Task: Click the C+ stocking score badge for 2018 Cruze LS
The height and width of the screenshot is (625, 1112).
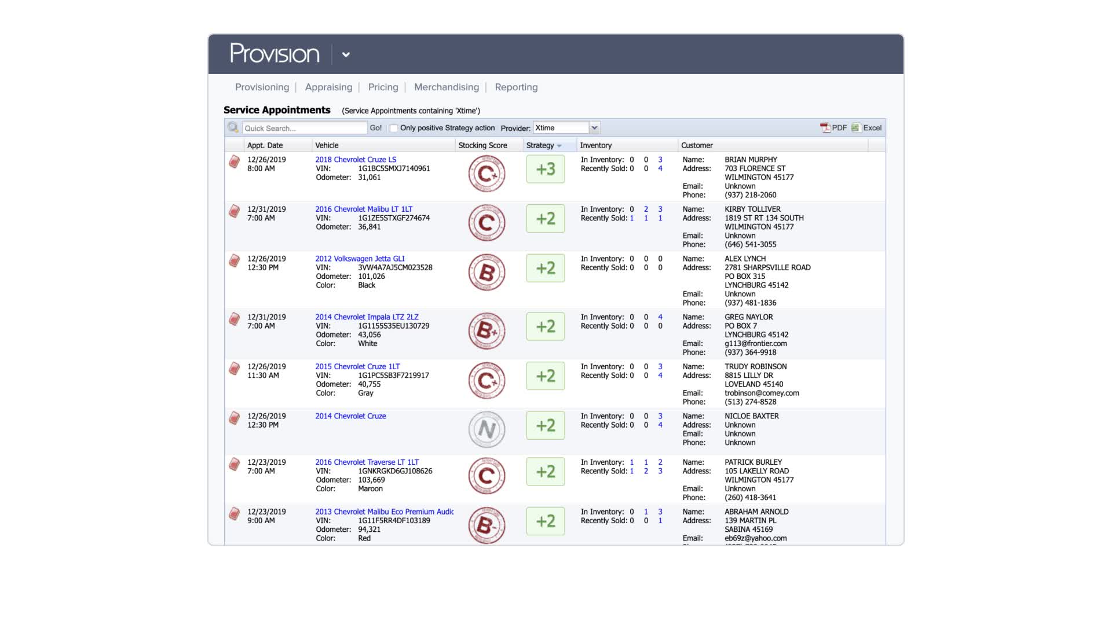Action: pos(487,174)
